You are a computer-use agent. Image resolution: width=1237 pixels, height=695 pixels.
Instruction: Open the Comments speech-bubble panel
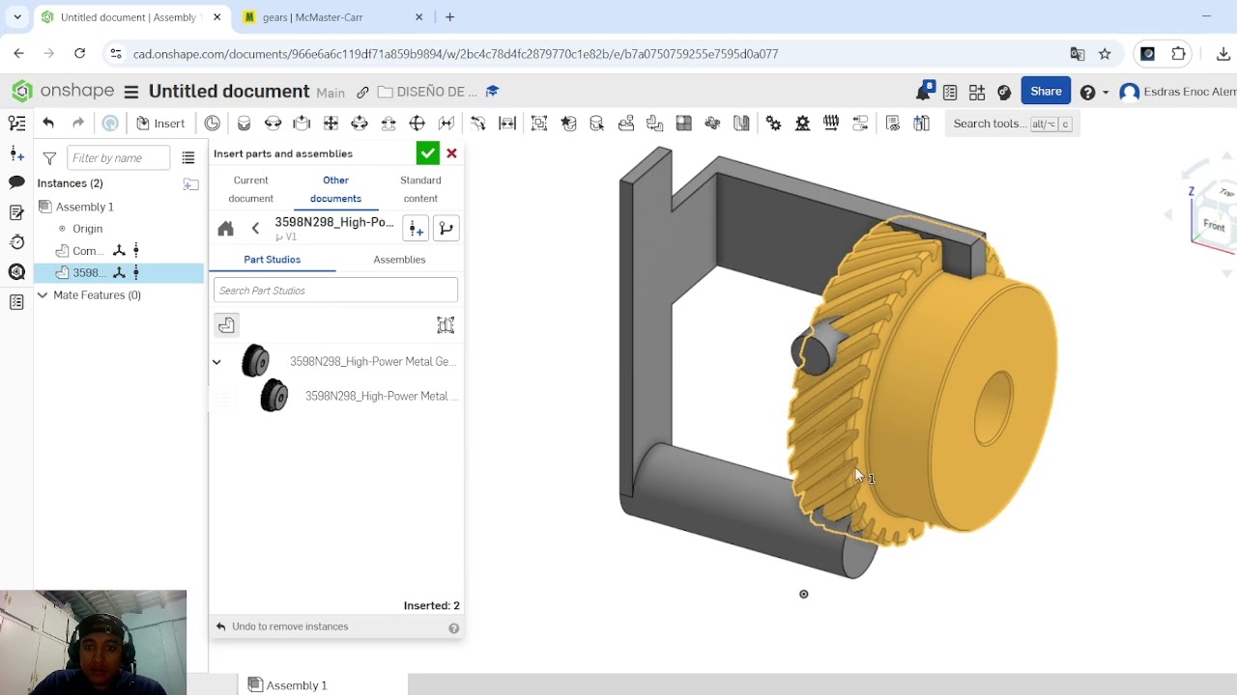(16, 182)
